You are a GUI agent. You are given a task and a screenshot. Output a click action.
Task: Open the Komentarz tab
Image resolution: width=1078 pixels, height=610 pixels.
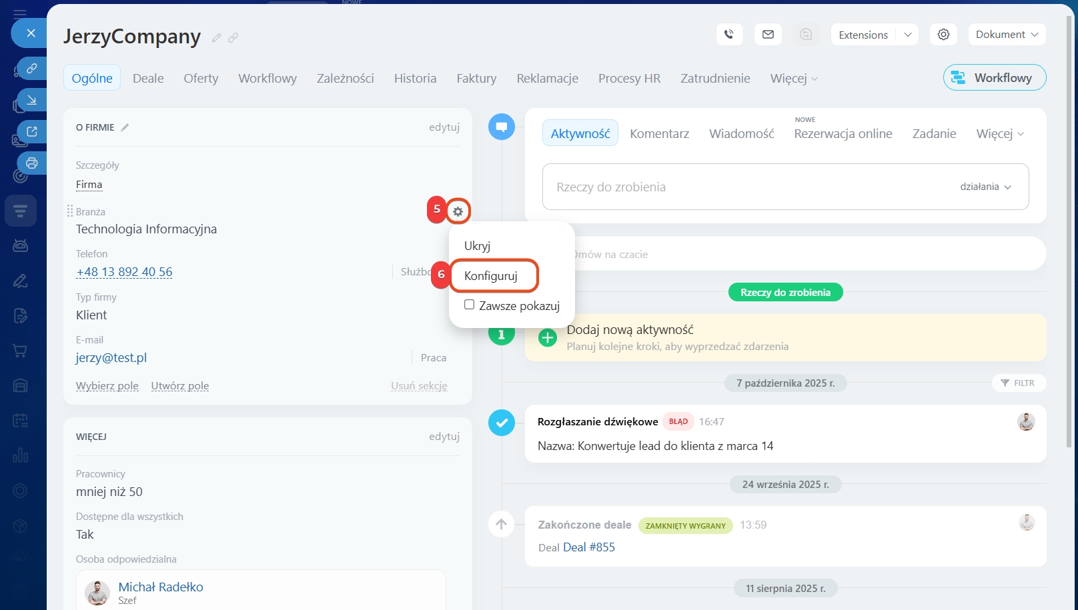pos(659,133)
